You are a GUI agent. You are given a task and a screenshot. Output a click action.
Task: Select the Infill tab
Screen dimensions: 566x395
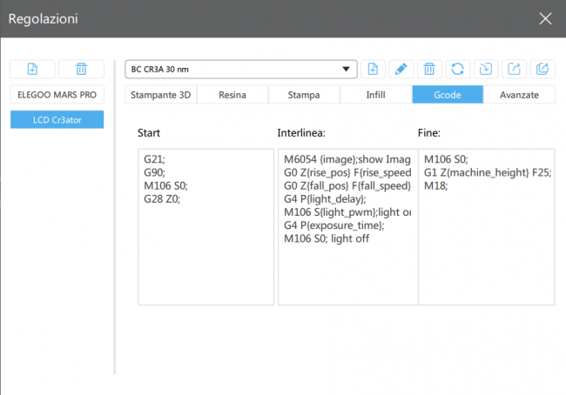[x=375, y=95]
